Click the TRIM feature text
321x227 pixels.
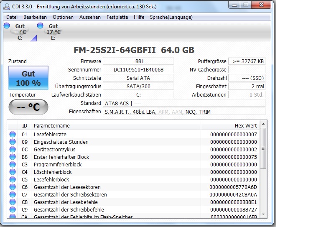pos(205,112)
